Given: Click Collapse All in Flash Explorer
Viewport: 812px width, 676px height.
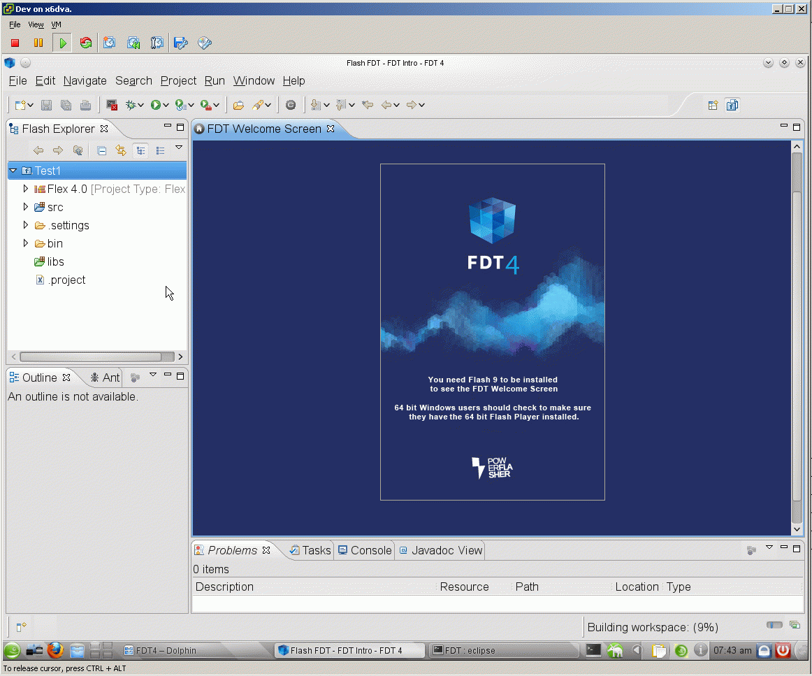Looking at the screenshot, I should pos(101,151).
